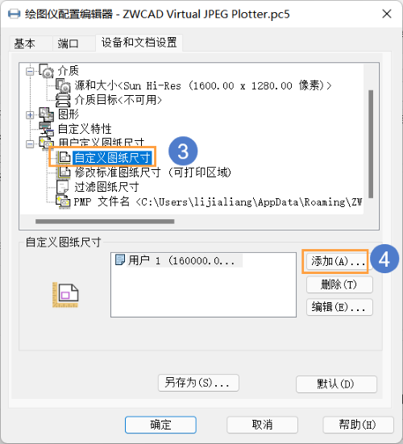Switch to the General (基本) tab
Image resolution: width=403 pixels, height=444 pixels.
[25, 44]
